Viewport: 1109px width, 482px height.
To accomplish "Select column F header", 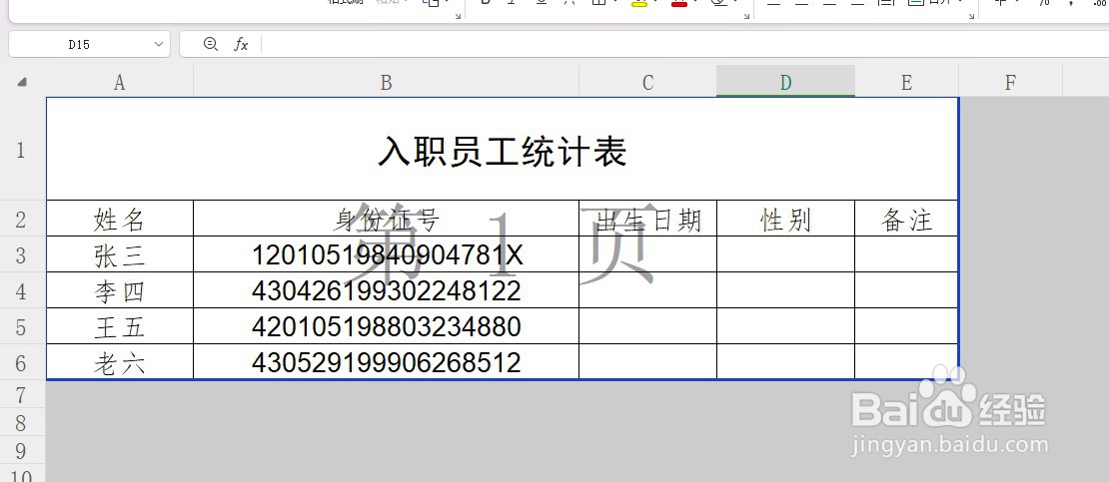I will tap(1011, 83).
